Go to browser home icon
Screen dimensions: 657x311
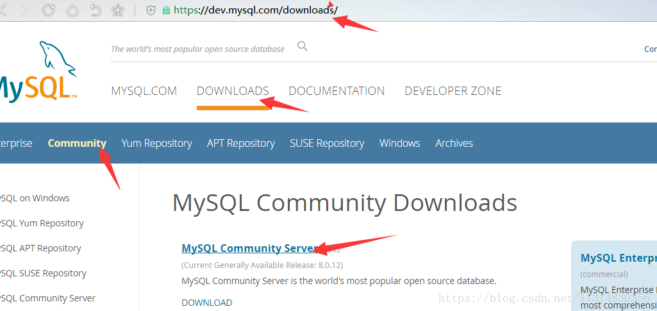(x=73, y=10)
